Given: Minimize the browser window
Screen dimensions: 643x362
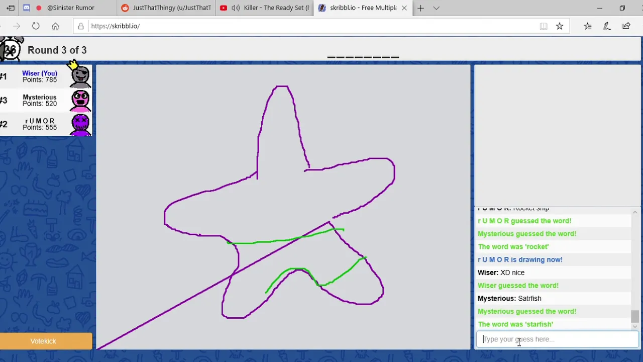Looking at the screenshot, I should [599, 8].
